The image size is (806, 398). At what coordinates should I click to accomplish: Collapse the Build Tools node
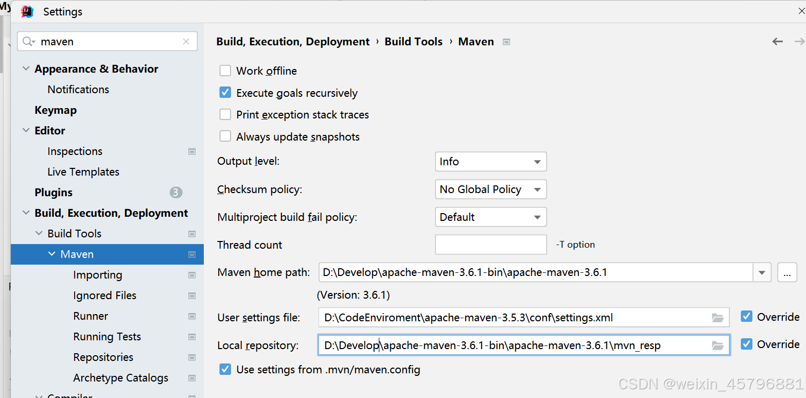pyautogui.click(x=39, y=234)
